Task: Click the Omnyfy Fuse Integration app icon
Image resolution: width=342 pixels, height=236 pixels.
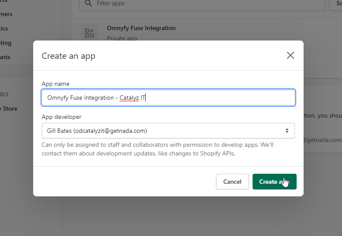Action: tap(89, 33)
